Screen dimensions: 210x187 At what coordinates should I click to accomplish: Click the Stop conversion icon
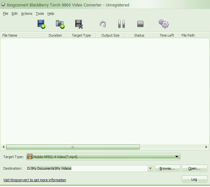[x=140, y=24]
